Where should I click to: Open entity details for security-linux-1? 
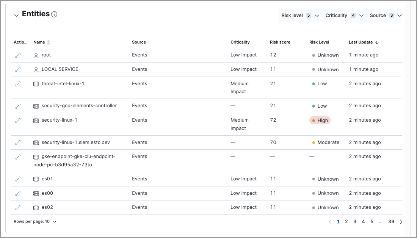pyautogui.click(x=18, y=121)
